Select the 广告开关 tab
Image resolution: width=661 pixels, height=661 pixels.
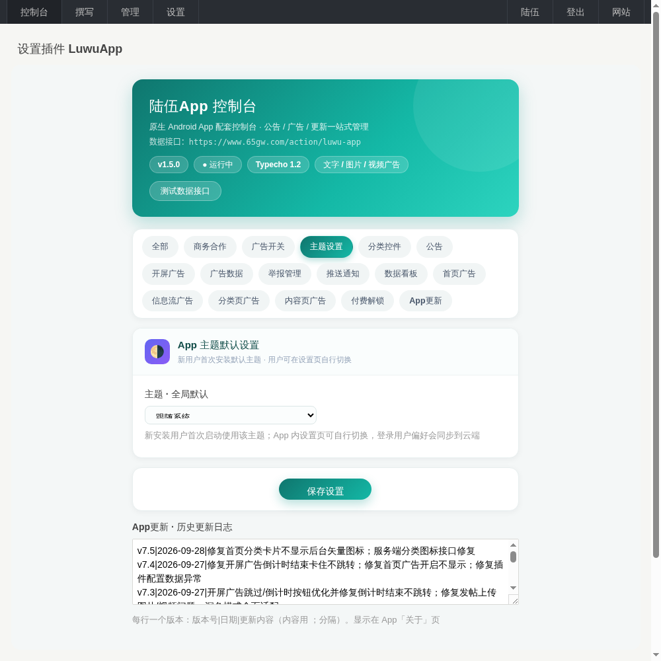pos(268,247)
